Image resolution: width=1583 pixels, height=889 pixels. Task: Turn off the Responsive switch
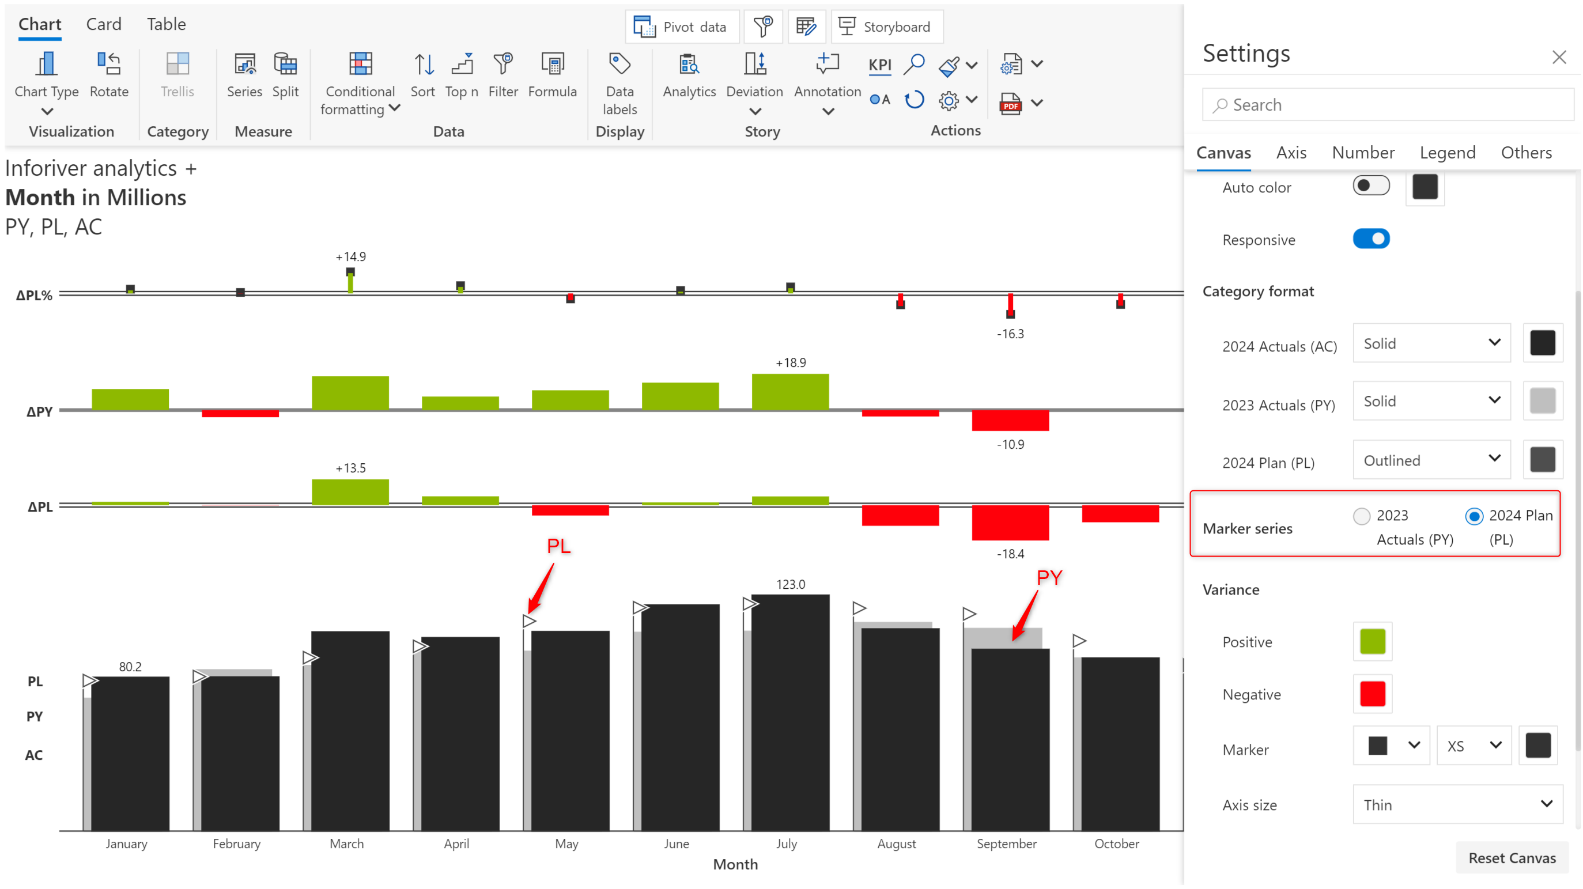click(x=1370, y=239)
